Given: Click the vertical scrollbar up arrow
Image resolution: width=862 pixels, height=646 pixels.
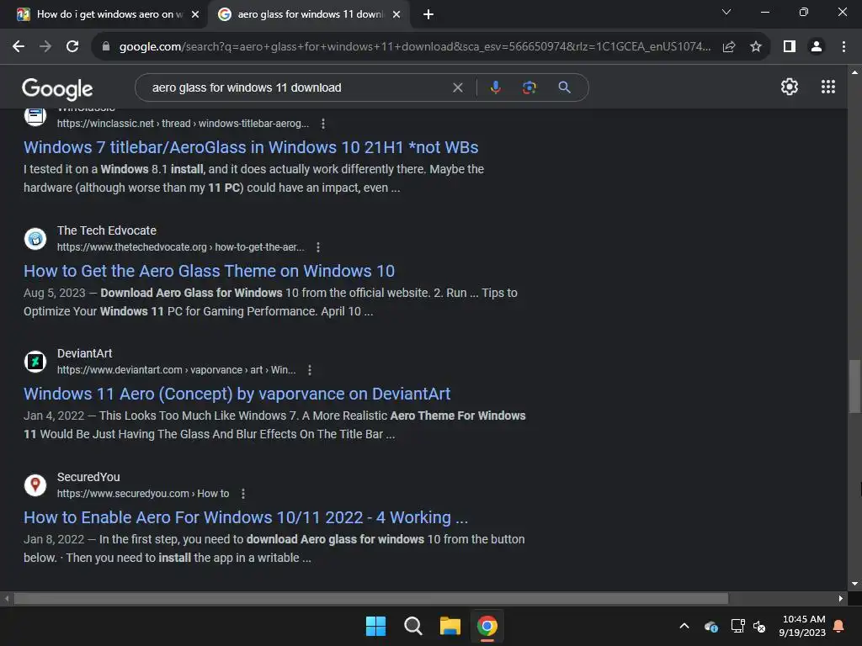Looking at the screenshot, I should [x=854, y=72].
